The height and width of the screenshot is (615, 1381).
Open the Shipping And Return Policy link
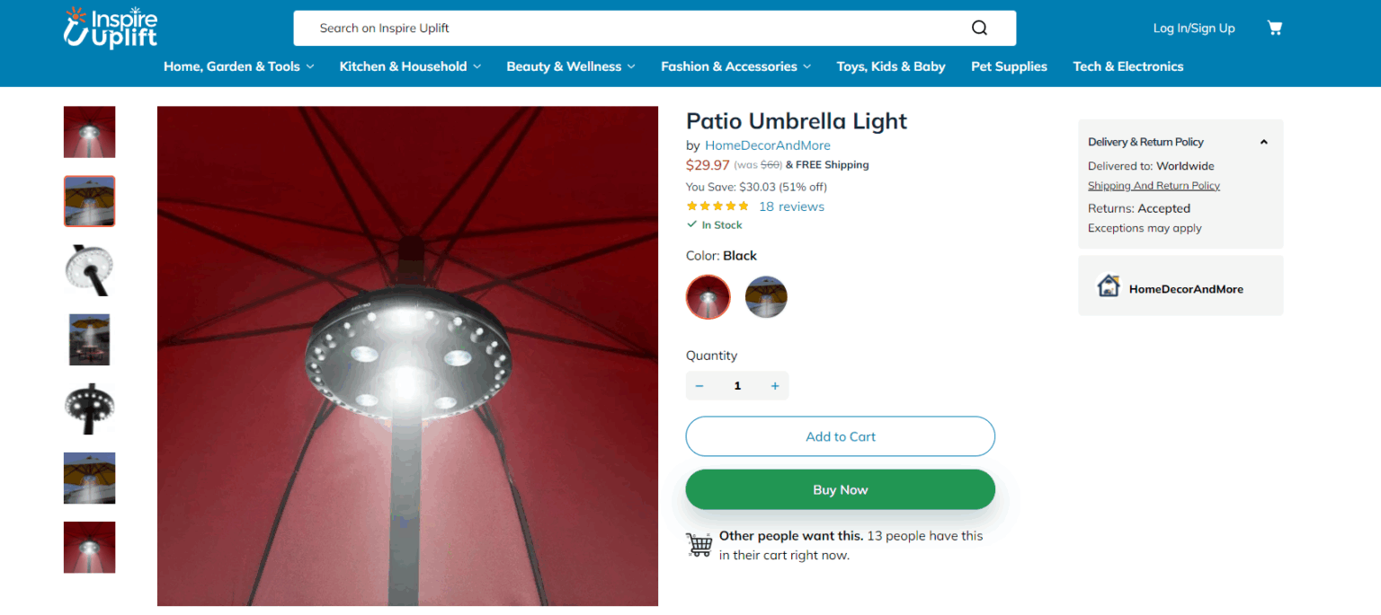tap(1154, 185)
